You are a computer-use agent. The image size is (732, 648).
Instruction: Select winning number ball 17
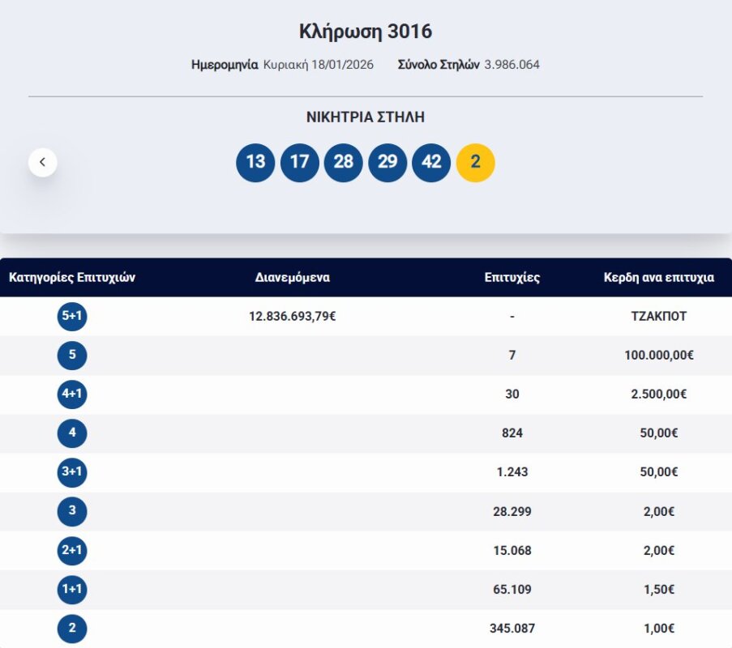pos(299,162)
